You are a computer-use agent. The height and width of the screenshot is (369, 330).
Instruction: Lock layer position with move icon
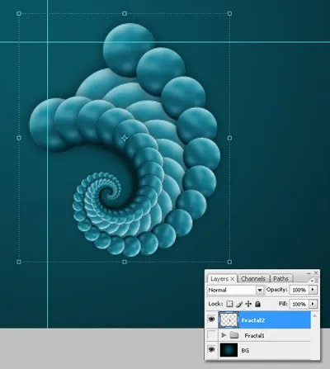coord(248,304)
